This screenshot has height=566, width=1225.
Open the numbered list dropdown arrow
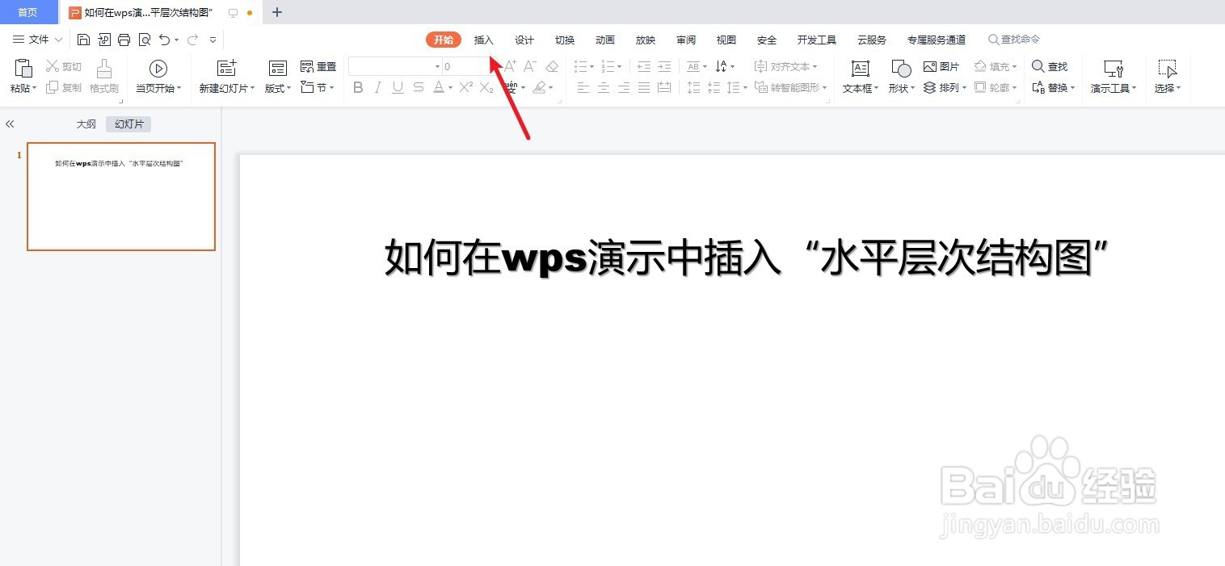(x=620, y=67)
